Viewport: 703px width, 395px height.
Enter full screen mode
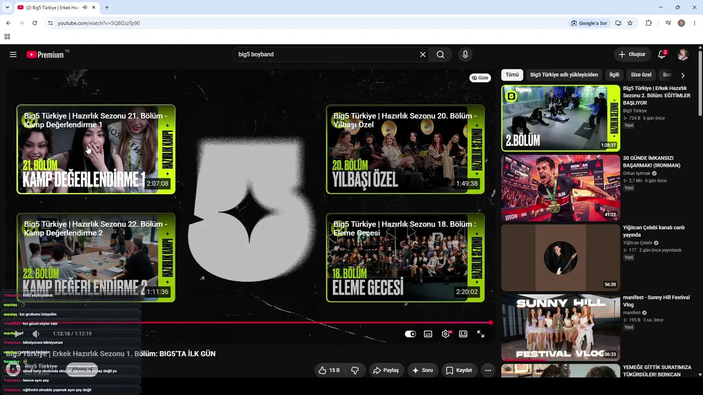(481, 334)
